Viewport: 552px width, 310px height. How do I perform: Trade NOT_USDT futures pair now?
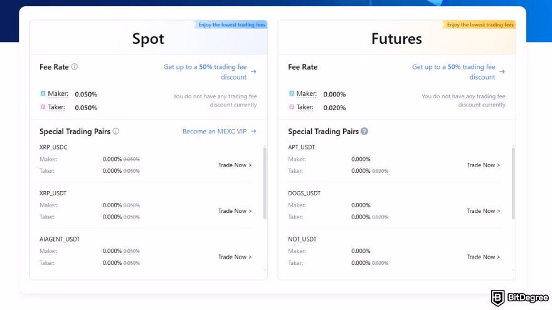coord(483,257)
